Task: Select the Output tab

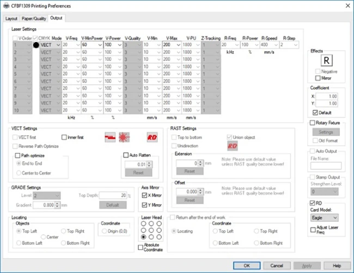Action: tap(56, 18)
